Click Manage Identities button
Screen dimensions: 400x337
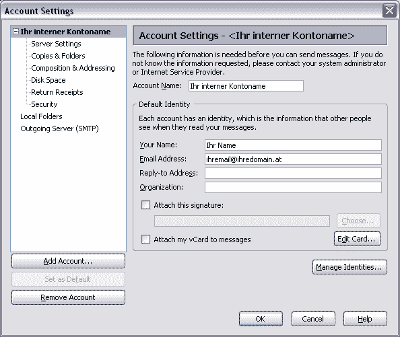click(x=349, y=267)
